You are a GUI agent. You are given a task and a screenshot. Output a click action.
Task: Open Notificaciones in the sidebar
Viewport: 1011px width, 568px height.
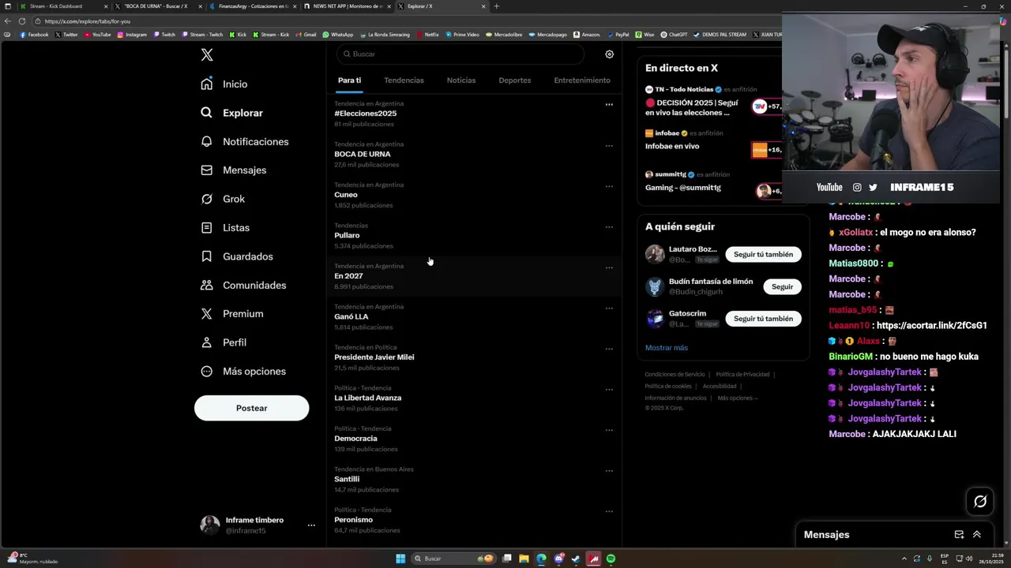245,141
